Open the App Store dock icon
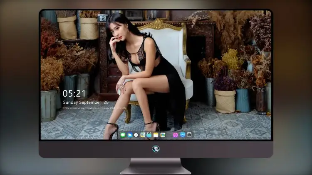Viewport: 312px width, 175px height. point(183,135)
